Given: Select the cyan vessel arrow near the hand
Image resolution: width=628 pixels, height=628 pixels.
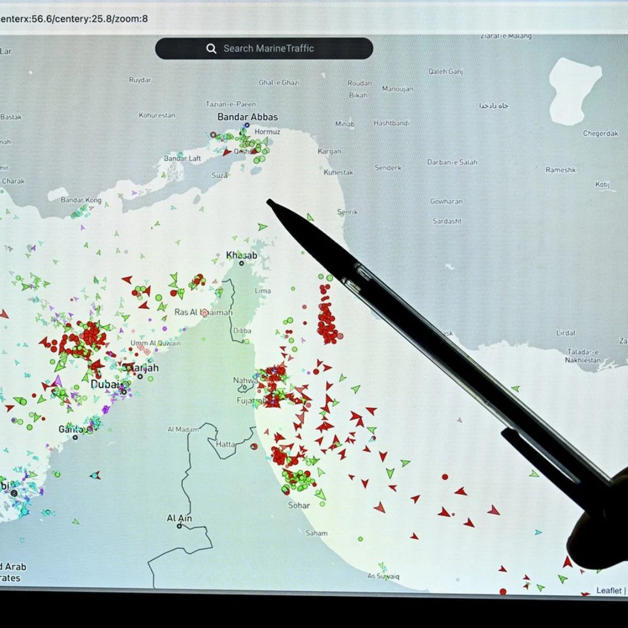Looking at the screenshot, I should [x=538, y=532].
